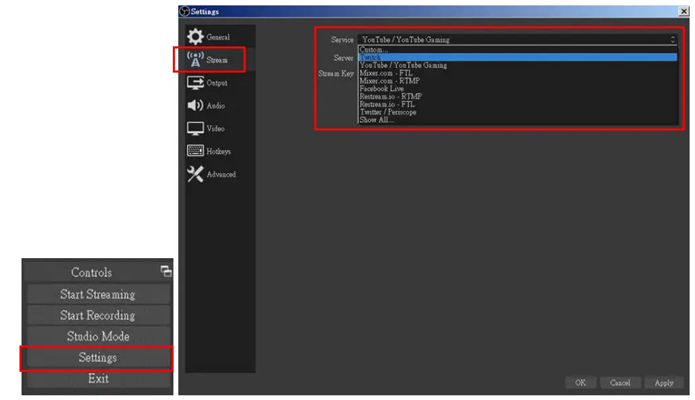Image resolution: width=695 pixels, height=400 pixels.
Task: Apply the current settings
Action: [x=663, y=382]
